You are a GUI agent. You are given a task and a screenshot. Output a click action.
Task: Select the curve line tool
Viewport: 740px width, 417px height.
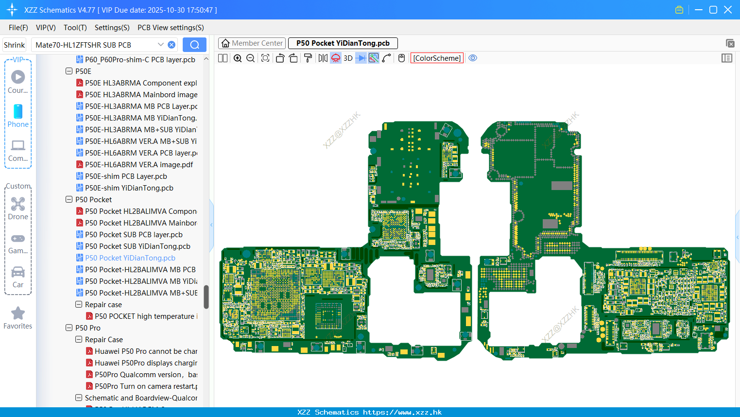pos(387,58)
